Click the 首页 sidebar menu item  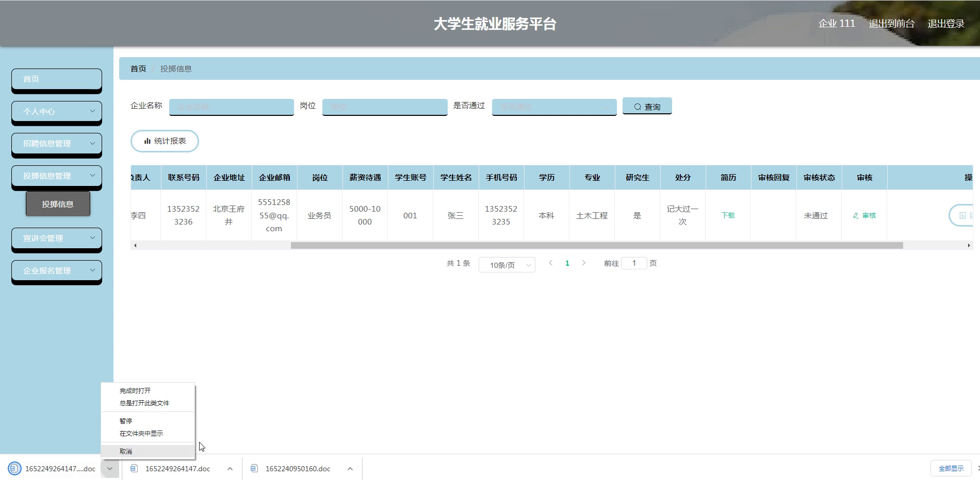(57, 79)
